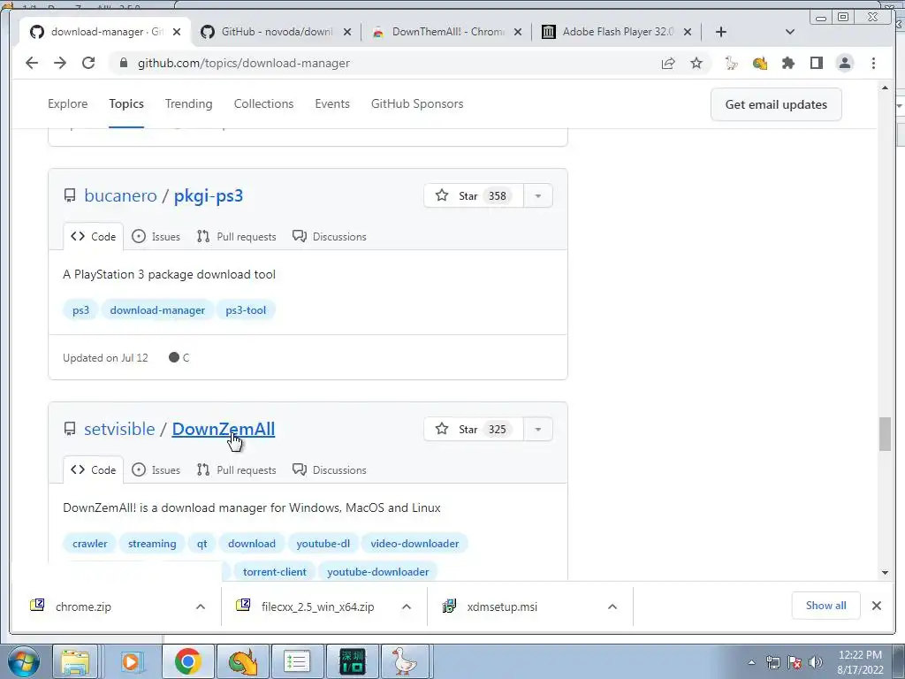Open a new browser tab
This screenshot has width=905, height=679.
(x=721, y=32)
